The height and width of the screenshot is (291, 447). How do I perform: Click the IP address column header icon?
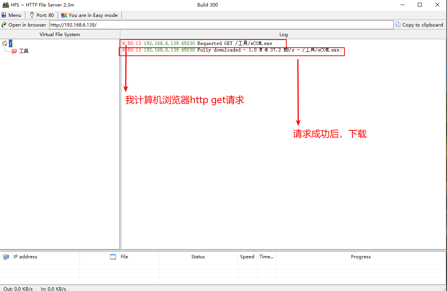tap(6, 257)
